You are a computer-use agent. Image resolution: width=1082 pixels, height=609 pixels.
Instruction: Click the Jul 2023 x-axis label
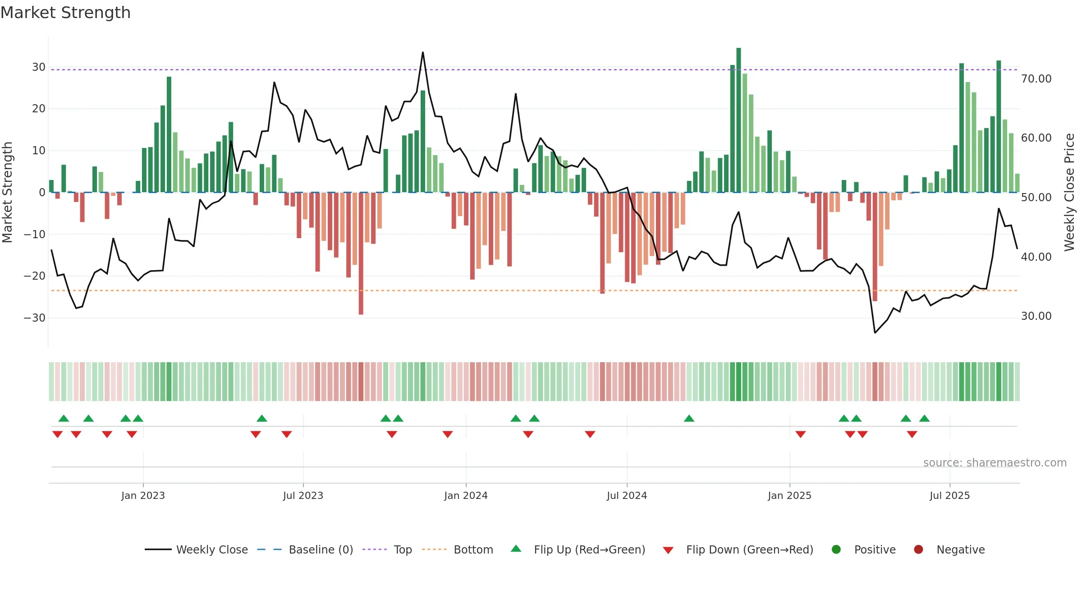(x=303, y=495)
